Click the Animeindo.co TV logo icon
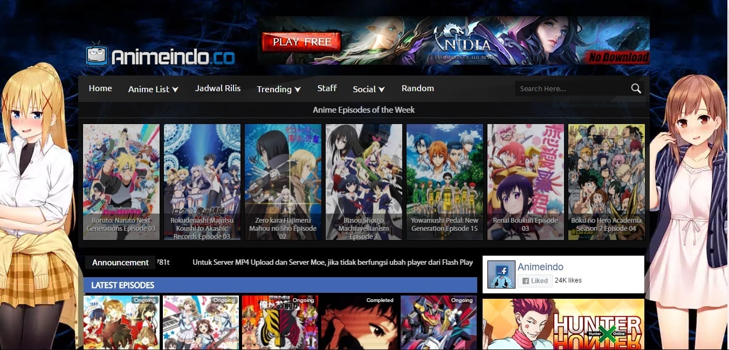Screen dimensions: 729x350 97,54
